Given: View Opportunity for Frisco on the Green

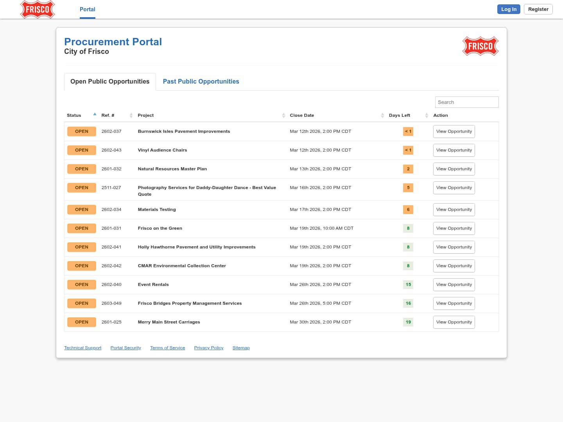Looking at the screenshot, I should pyautogui.click(x=454, y=228).
